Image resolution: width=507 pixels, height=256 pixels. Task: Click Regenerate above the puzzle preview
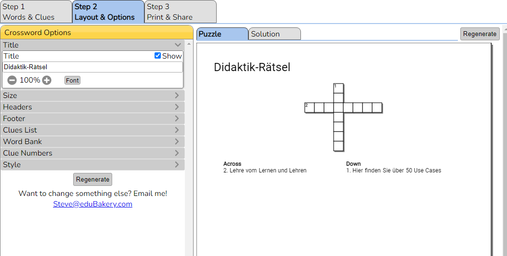click(480, 34)
